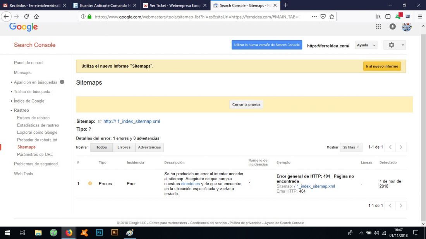Image resolution: width=426 pixels, height=239 pixels.
Task: Open Mensajes in sidebar
Action: click(x=22, y=73)
